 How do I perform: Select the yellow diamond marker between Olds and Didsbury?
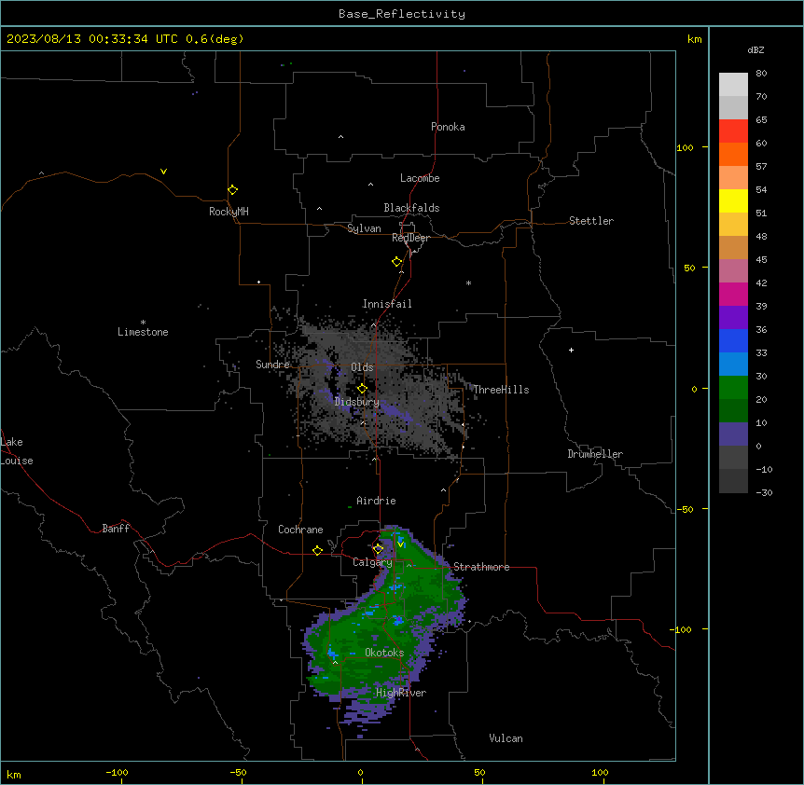tap(362, 389)
